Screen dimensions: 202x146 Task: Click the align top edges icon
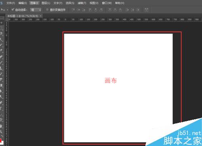point(73,10)
